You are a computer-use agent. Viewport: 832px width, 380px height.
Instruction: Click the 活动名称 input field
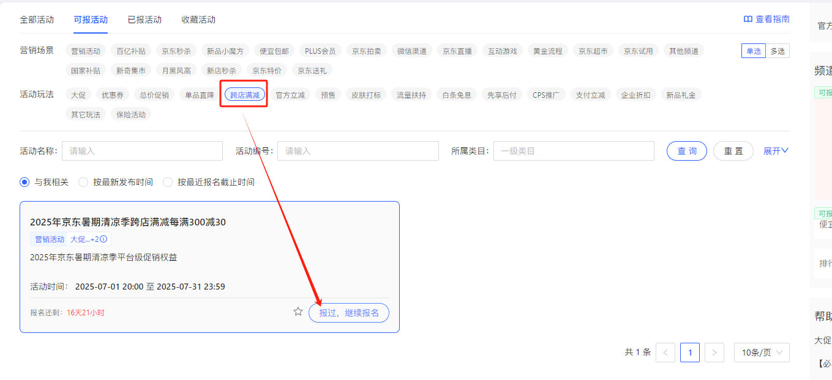click(x=142, y=151)
